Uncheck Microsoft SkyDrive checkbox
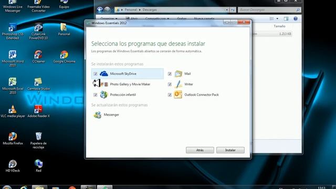The image size is (336, 189). [x=96, y=73]
